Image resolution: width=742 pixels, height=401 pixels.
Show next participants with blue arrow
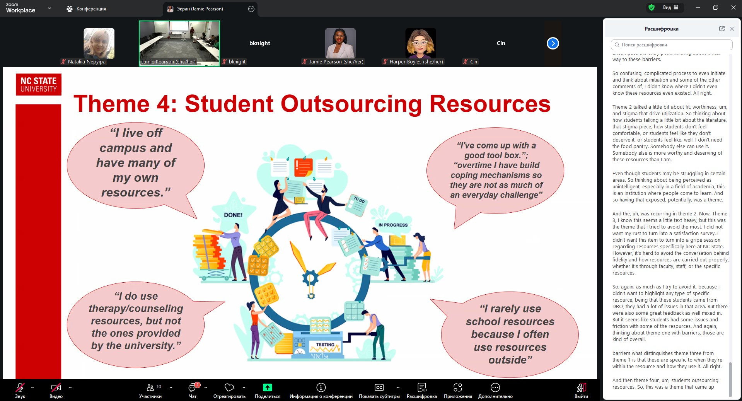click(553, 43)
